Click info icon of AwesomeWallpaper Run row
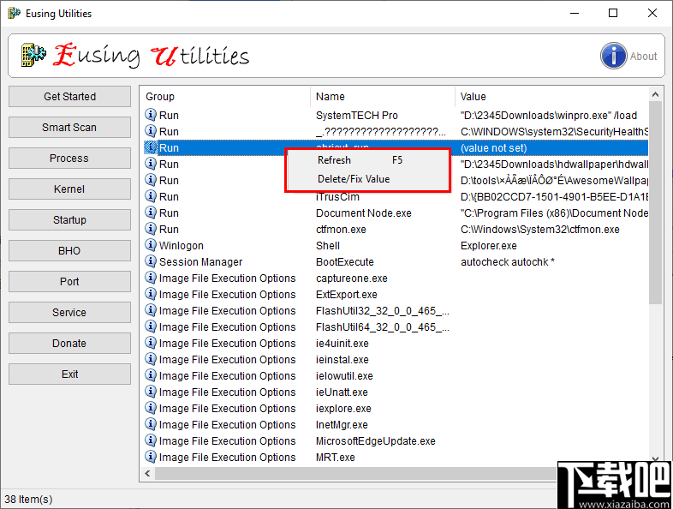673x509 pixels. (150, 180)
